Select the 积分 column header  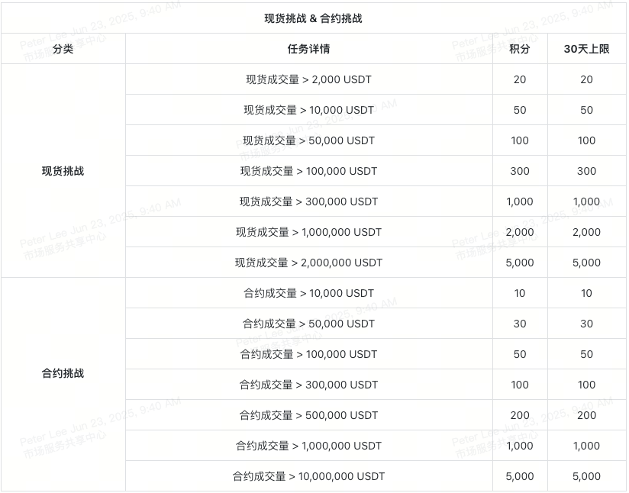(x=520, y=49)
